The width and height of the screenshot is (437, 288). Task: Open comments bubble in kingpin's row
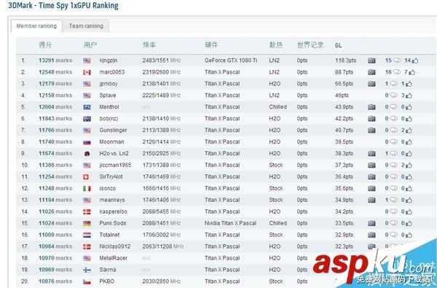click(x=397, y=61)
